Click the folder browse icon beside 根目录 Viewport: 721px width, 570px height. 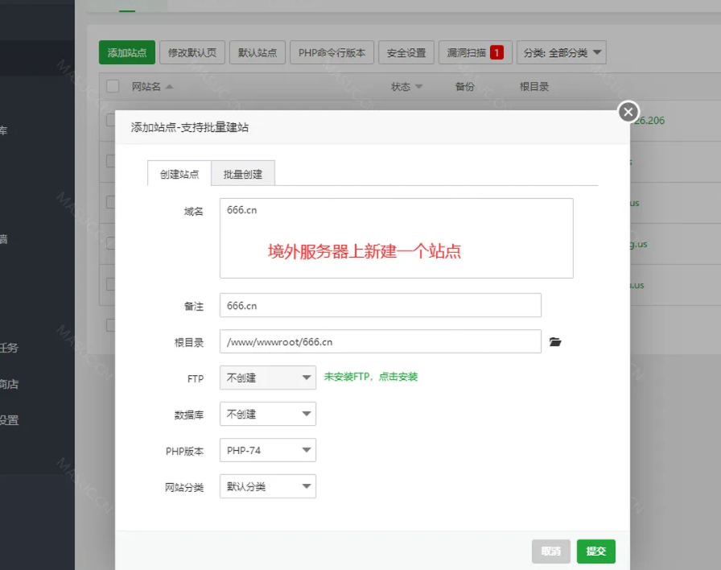(555, 341)
